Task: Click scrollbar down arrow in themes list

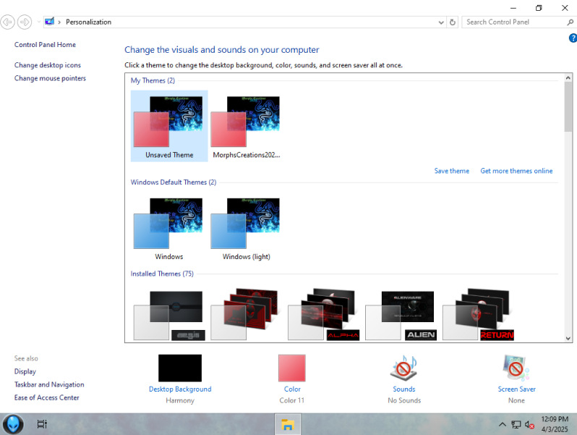Action: coord(568,338)
